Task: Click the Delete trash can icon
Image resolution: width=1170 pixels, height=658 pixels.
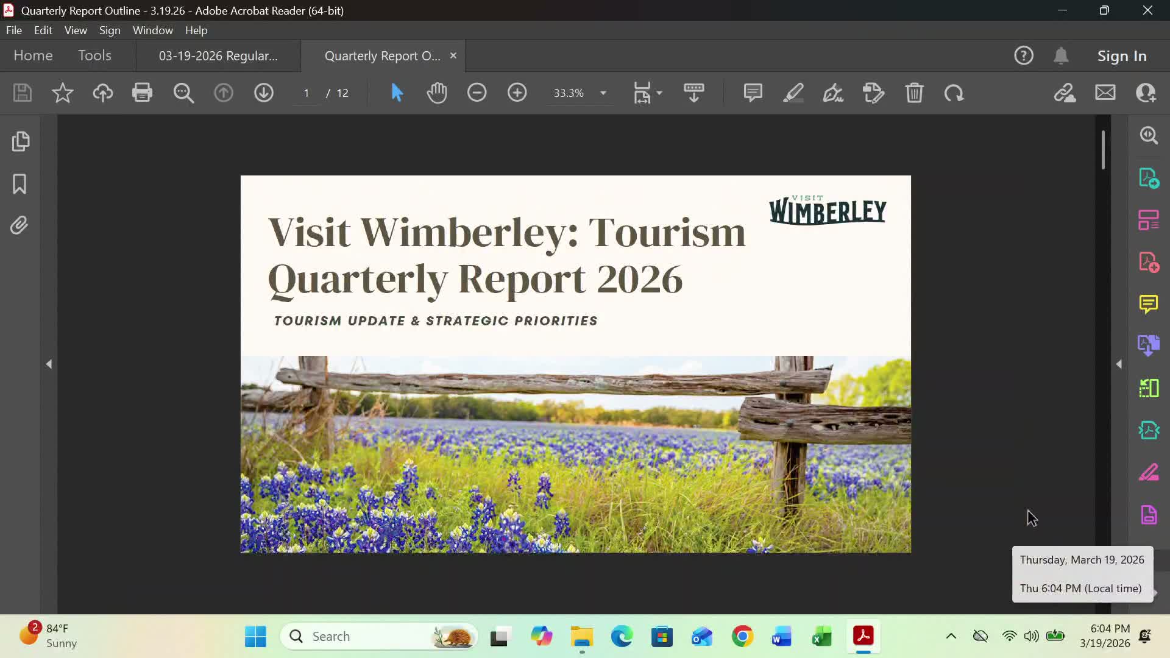Action: click(914, 93)
